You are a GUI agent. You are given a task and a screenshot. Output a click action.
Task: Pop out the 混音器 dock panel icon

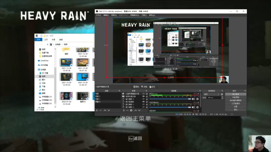coord(200,91)
